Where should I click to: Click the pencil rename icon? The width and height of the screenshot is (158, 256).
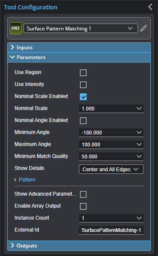coord(143,28)
